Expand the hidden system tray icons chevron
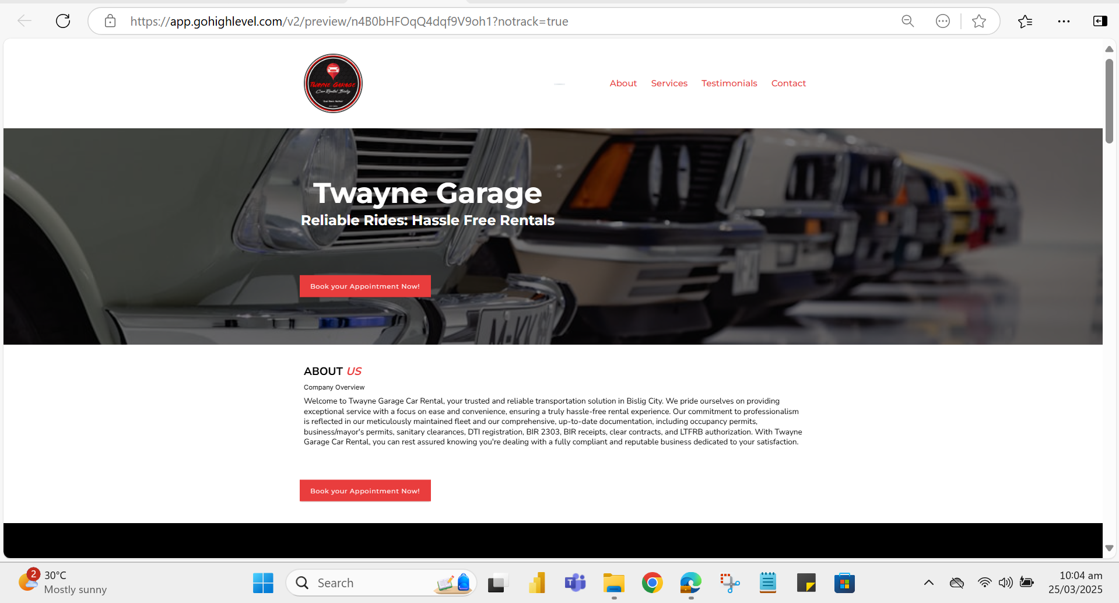The height and width of the screenshot is (603, 1119). (x=929, y=583)
